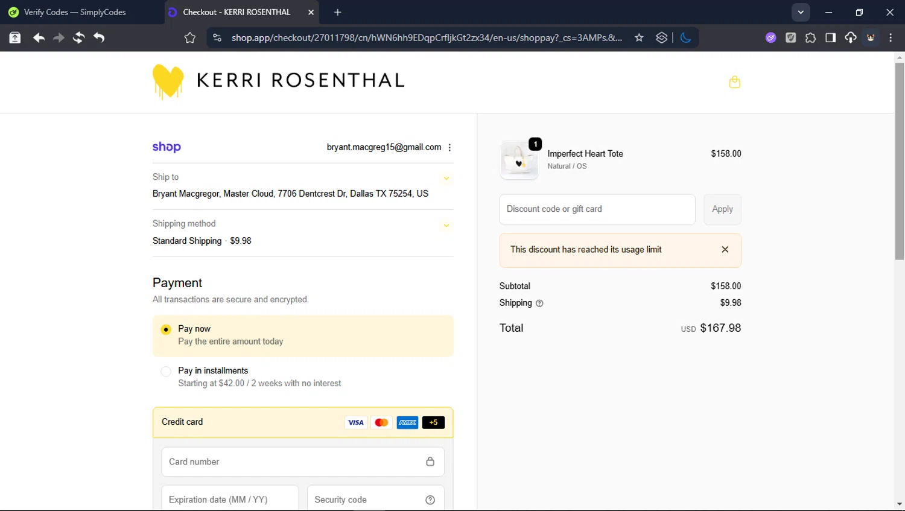
Task: Close the Checkout - KERRI ROSENTHAL tab
Action: click(x=311, y=12)
